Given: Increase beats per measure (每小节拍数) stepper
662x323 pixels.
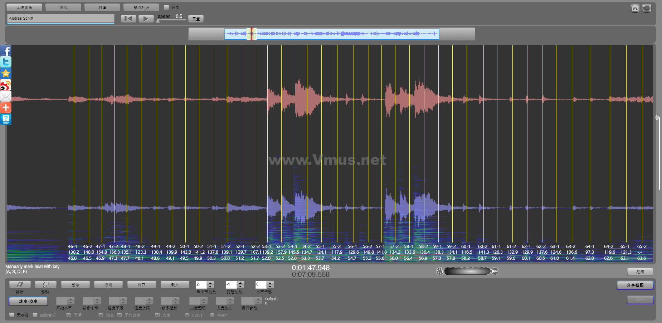Looking at the screenshot, I should 210,283.
